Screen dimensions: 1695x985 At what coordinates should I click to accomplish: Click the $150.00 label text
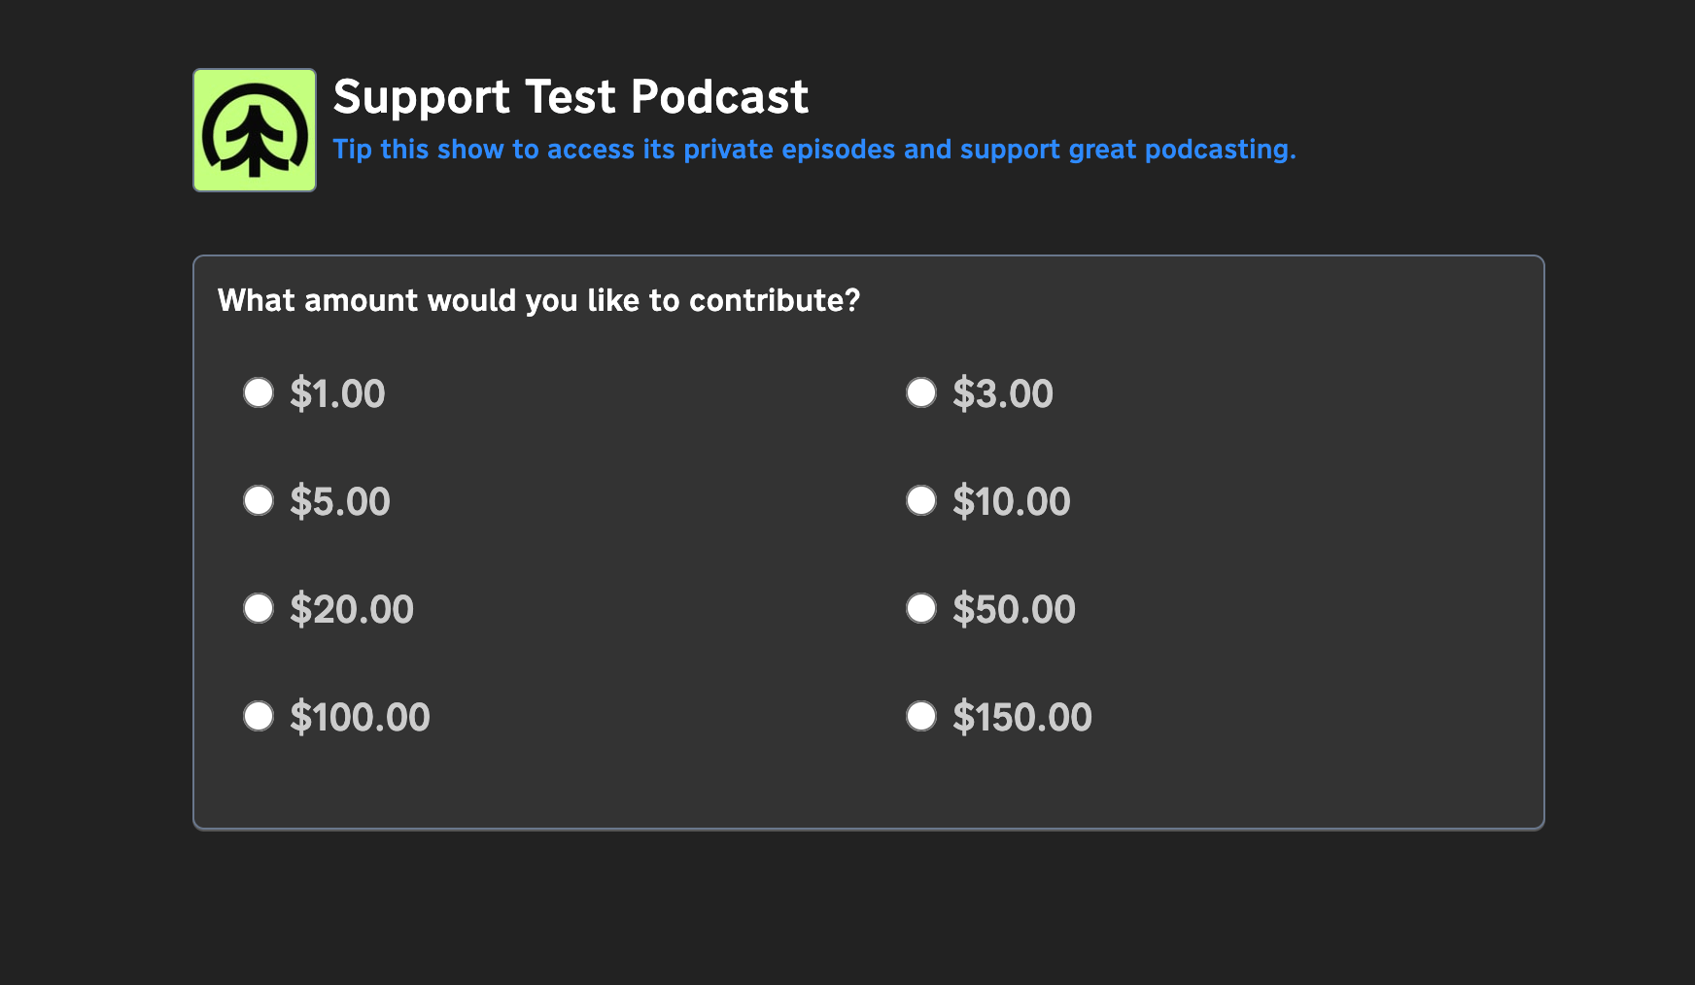coord(1023,716)
